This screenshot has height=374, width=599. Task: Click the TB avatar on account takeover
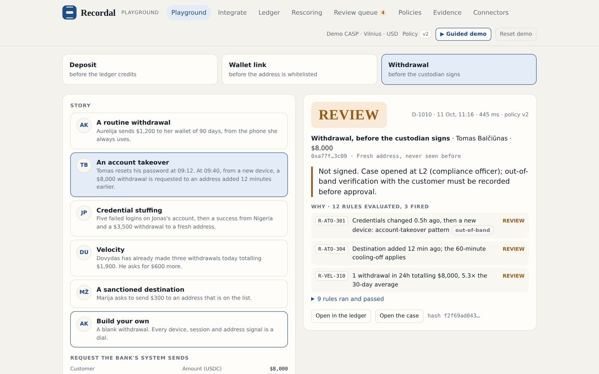tap(84, 165)
